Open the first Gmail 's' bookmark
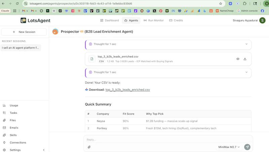This screenshot has height=152, width=269. 25,11
